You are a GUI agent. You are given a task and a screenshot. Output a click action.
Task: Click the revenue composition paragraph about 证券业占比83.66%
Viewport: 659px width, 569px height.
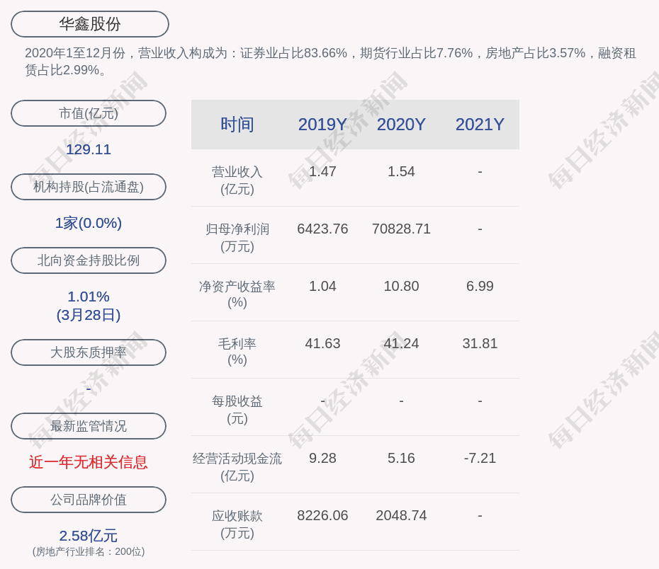(330, 62)
